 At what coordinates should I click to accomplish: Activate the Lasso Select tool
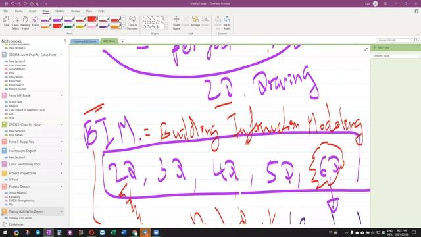[16, 22]
